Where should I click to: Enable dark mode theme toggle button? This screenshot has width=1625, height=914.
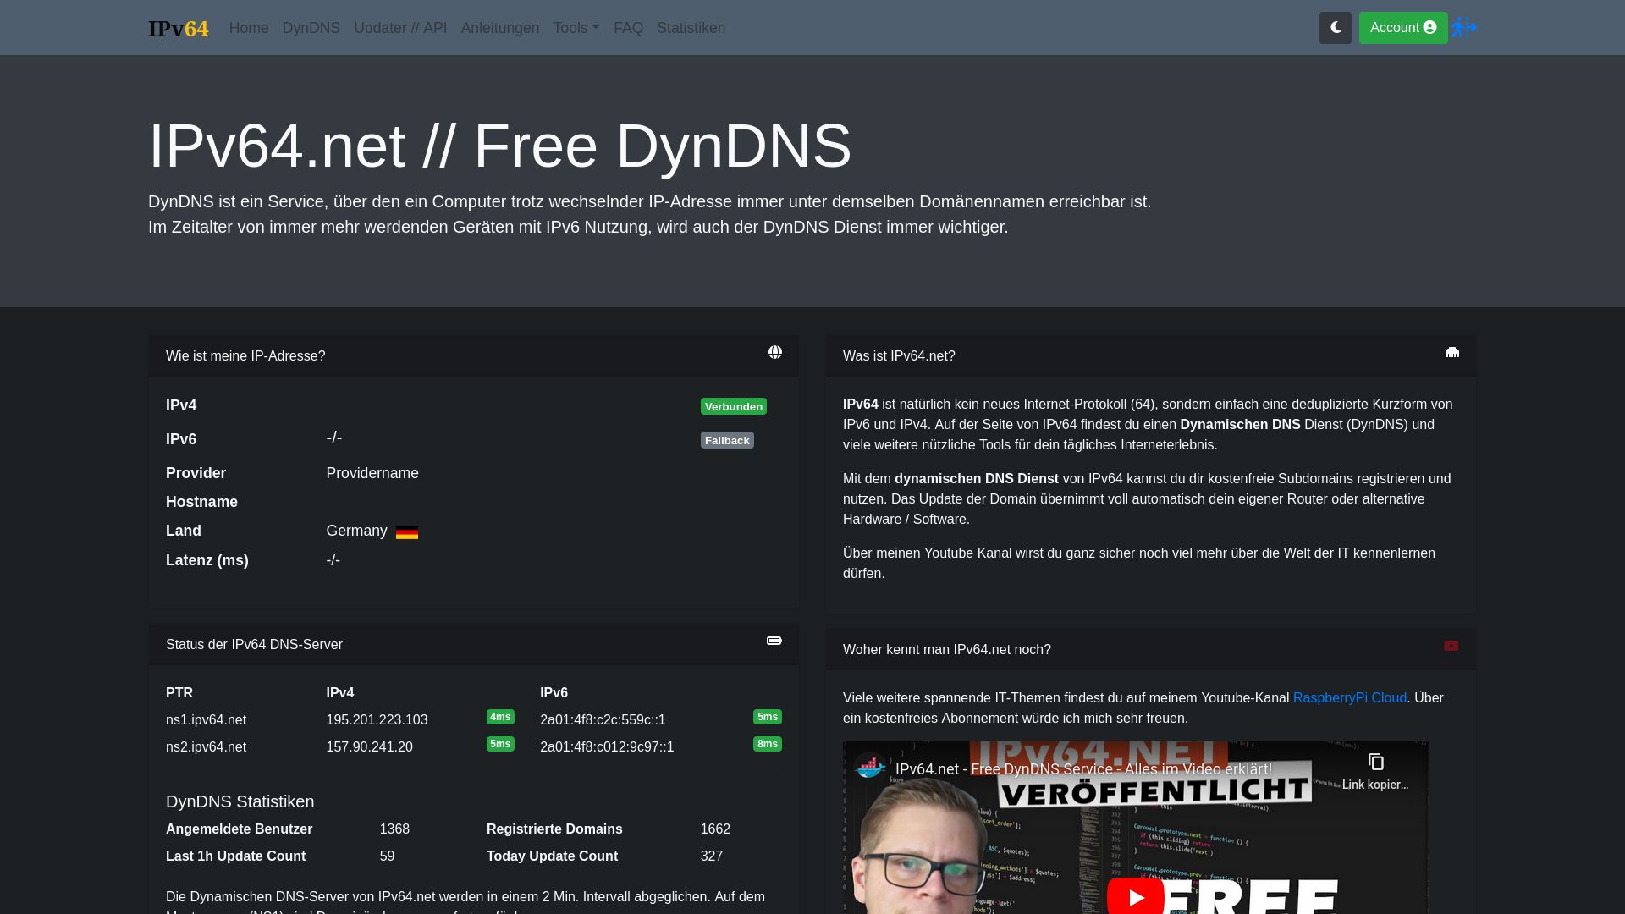pos(1335,28)
